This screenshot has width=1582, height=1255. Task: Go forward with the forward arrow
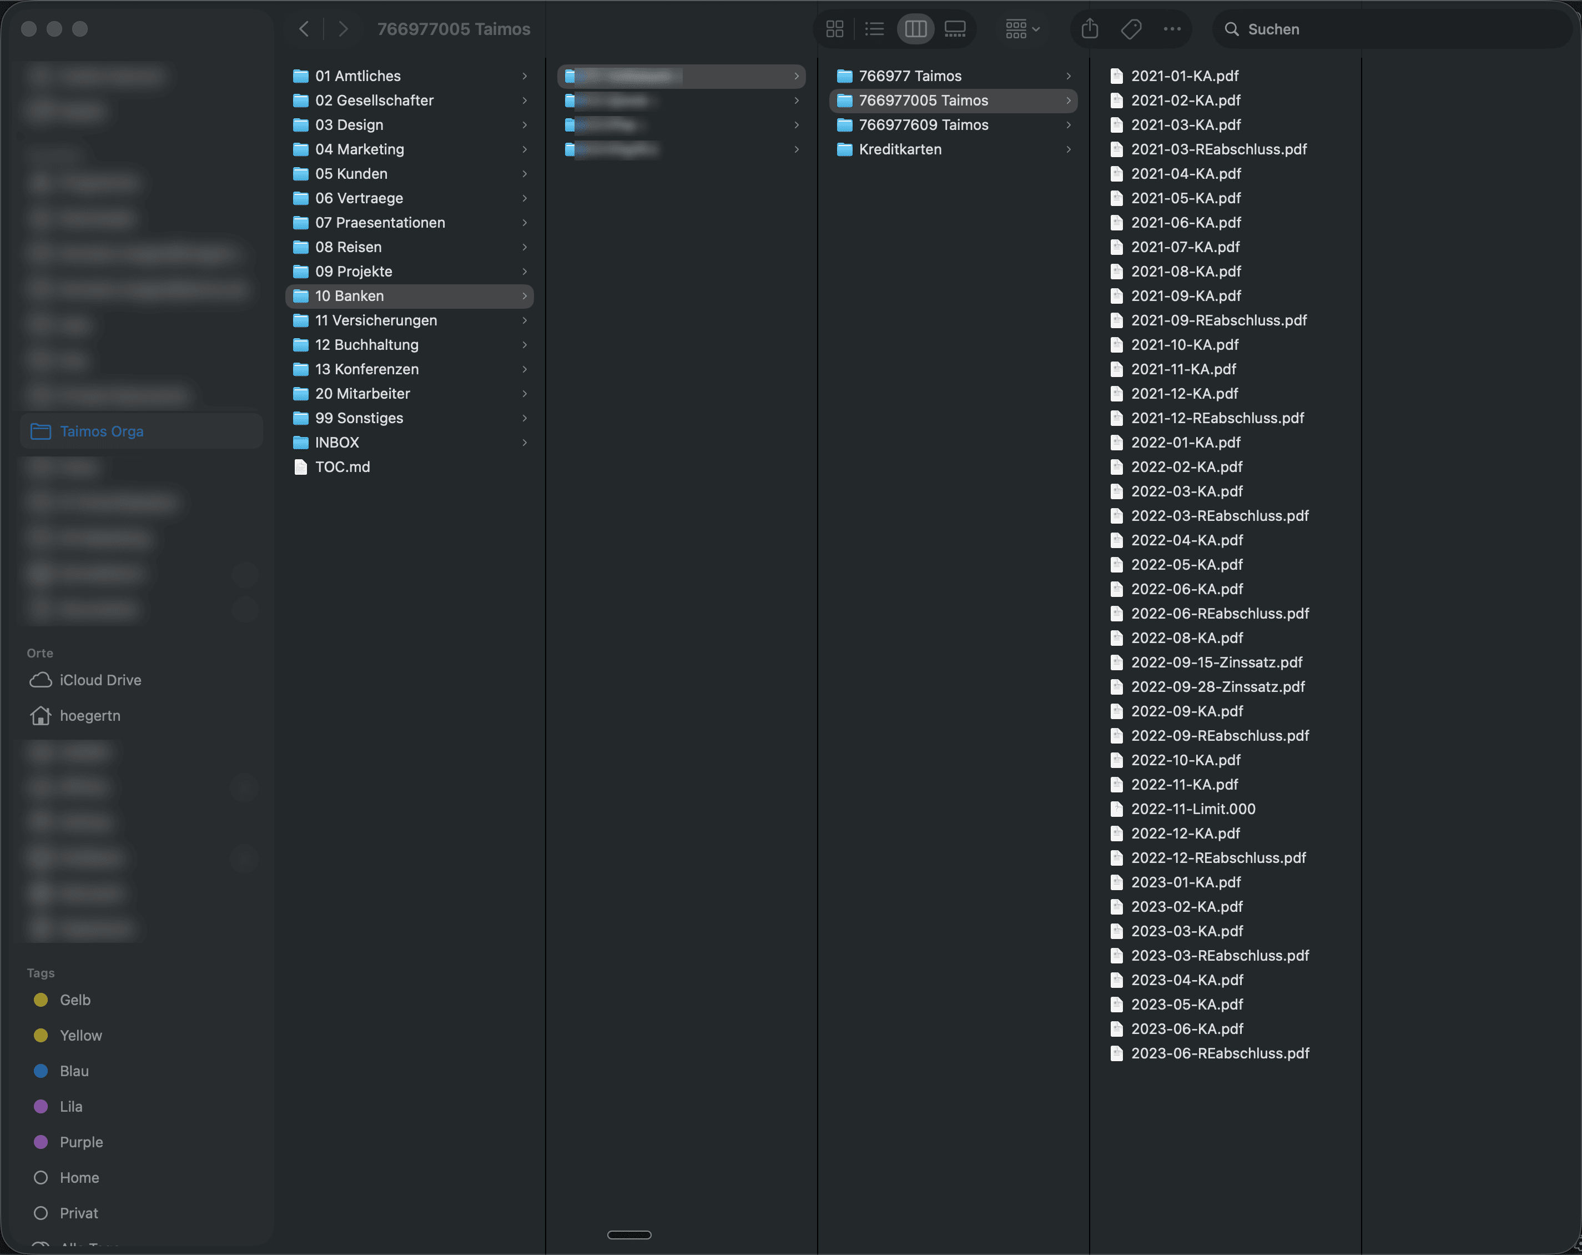342,29
